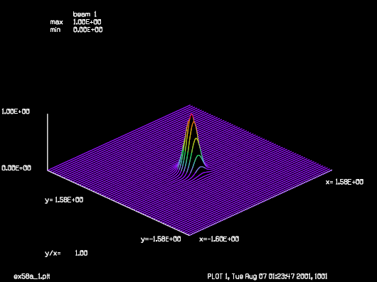Click the x=-1.60E+00 axis label
Viewport: 377px width, 282px height.
[x=219, y=239]
